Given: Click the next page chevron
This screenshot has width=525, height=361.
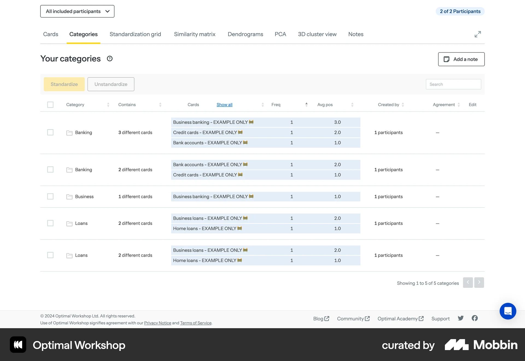Looking at the screenshot, I should pos(479,283).
